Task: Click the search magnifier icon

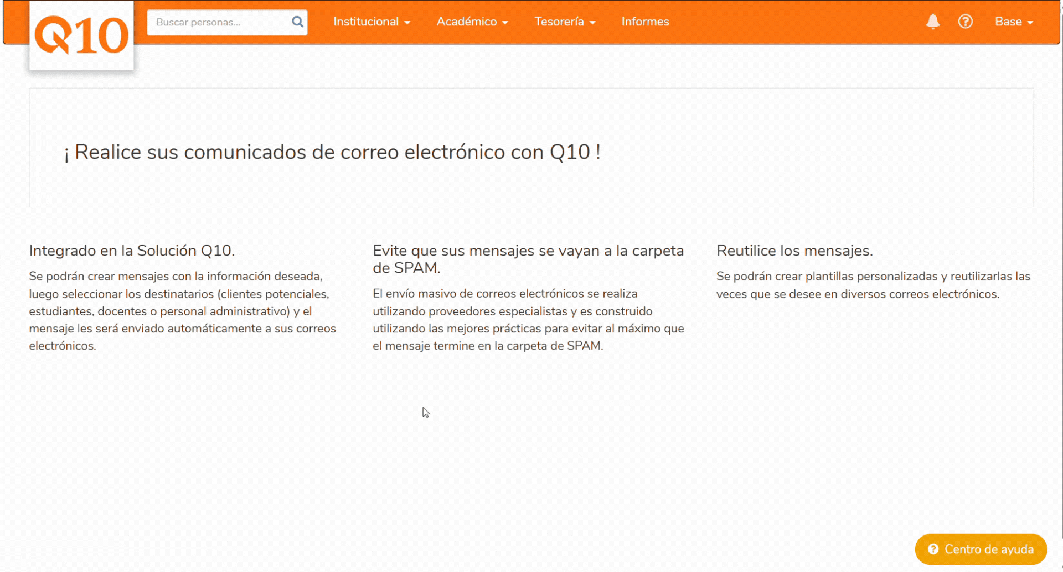Action: pos(297,22)
